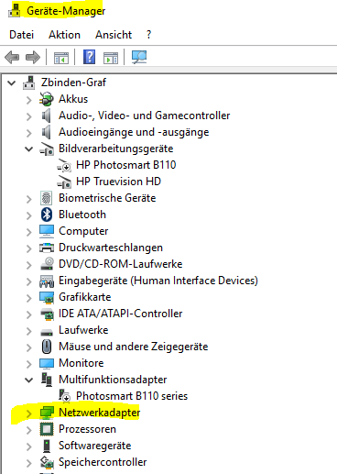Click the green Netzwerkadapter icon

[x=47, y=413]
